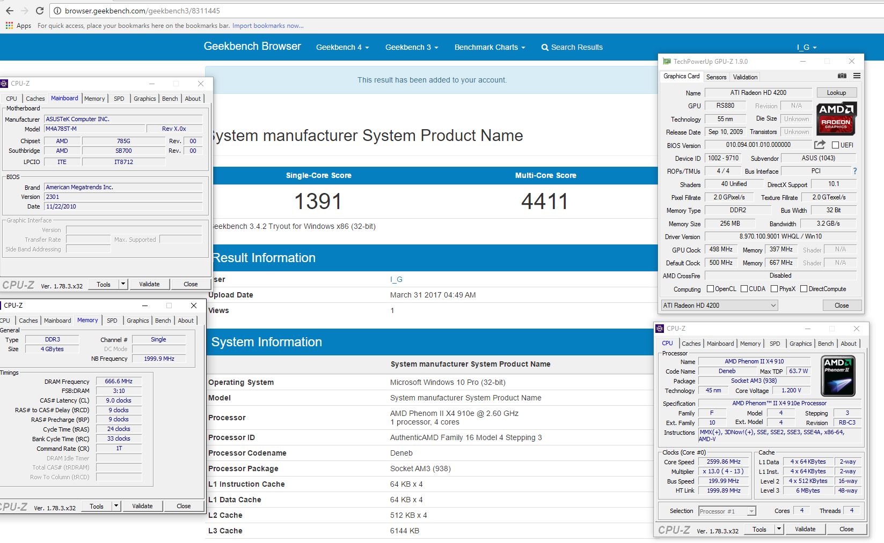Open SPD tab in CPU-Z Memory window
The image size is (884, 543).
pos(112,321)
